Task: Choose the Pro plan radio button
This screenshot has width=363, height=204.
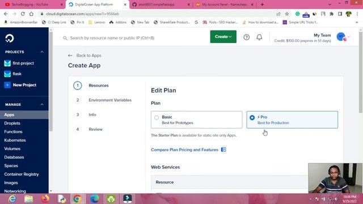Action: (x=252, y=118)
